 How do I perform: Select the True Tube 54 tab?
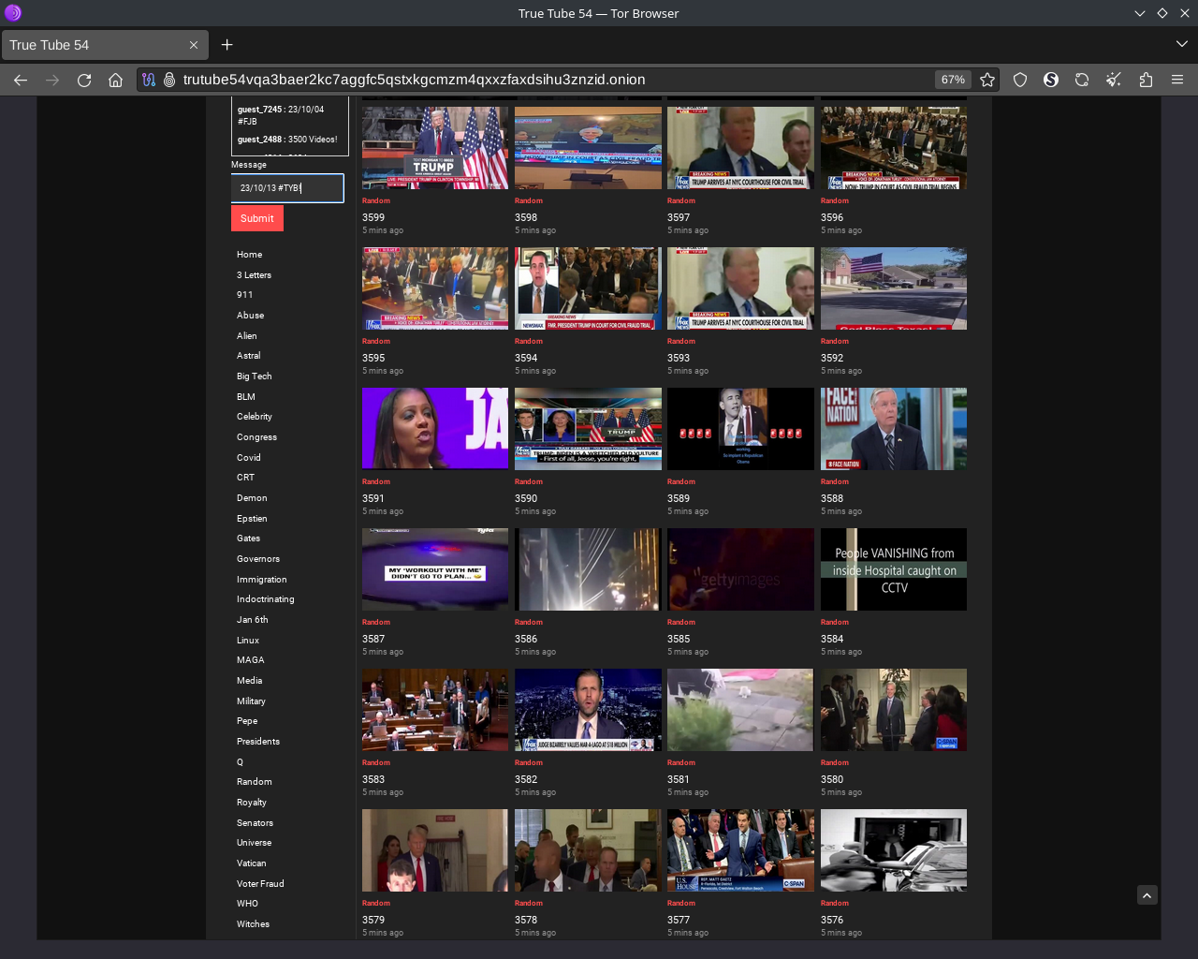[x=103, y=45]
